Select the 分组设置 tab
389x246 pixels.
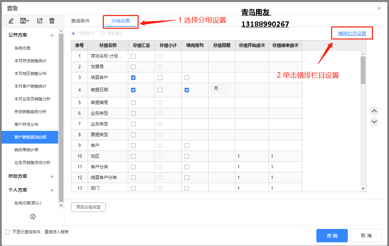121,21
